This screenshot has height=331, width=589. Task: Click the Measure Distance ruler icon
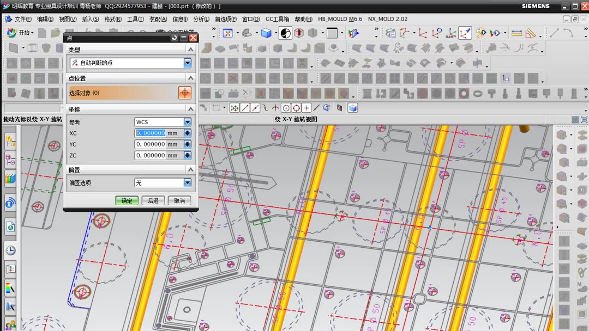[516, 33]
